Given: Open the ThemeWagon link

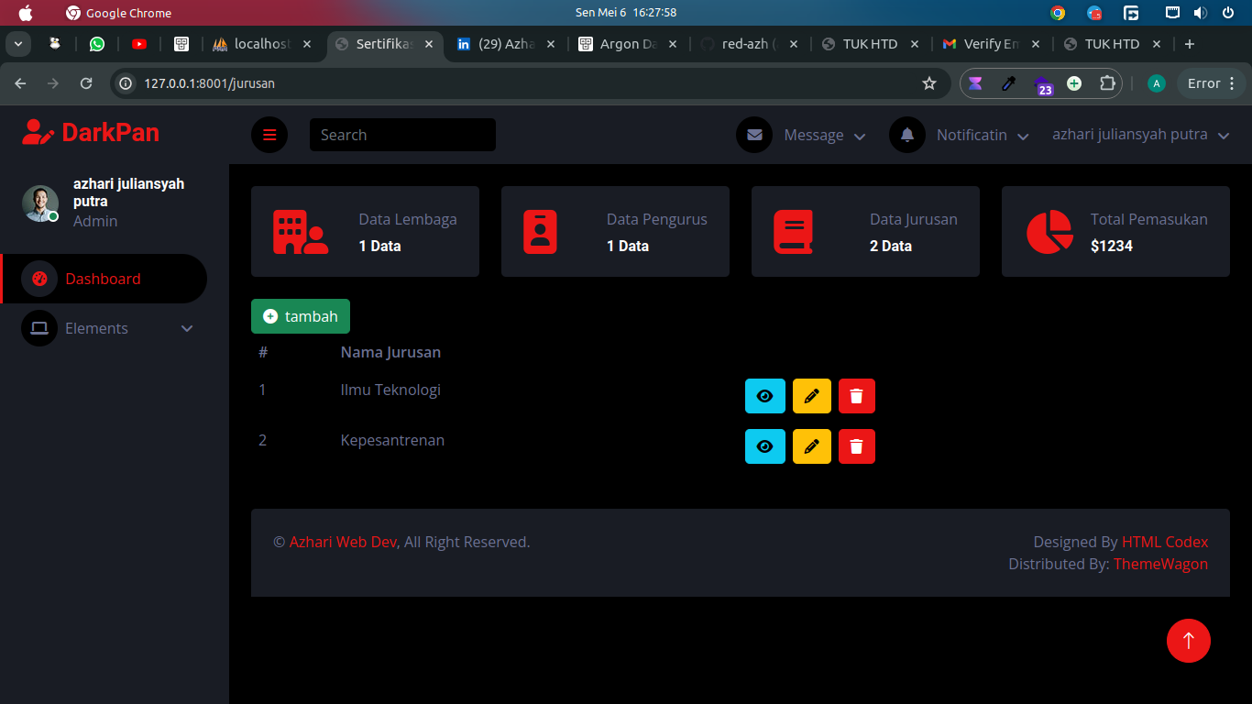Looking at the screenshot, I should coord(1160,564).
